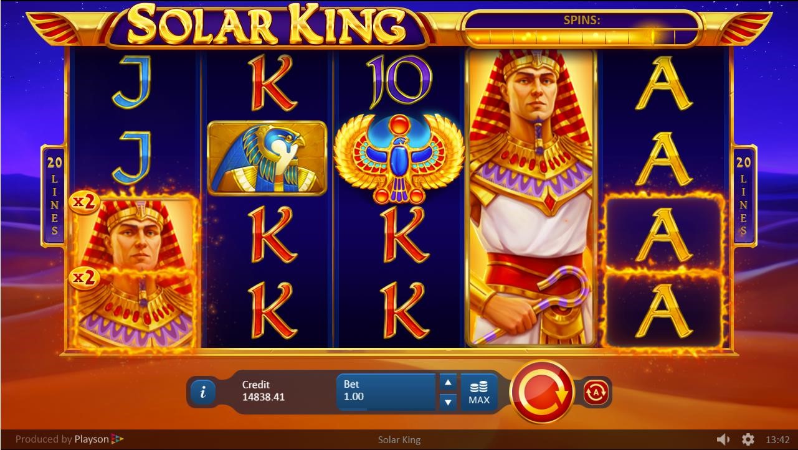This screenshot has width=798, height=450.
Task: Increase bet with the up arrow
Action: point(448,382)
